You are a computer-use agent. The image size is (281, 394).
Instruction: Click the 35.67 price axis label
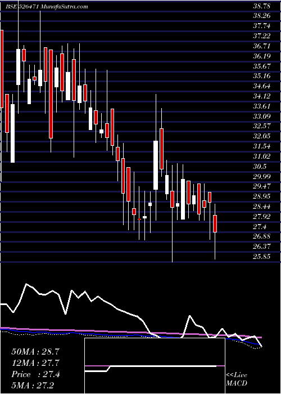tap(261, 66)
